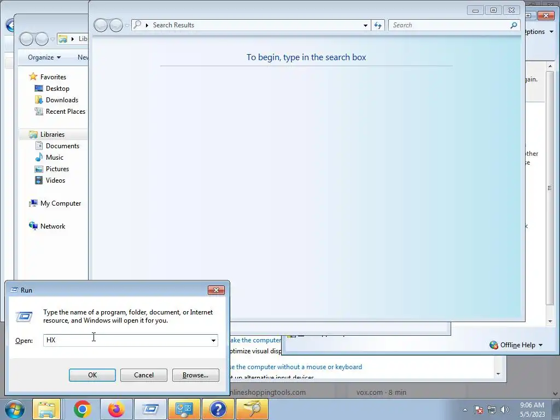Open Recent Places in the navigation pane
Screen dimensions: 560x420
(66, 112)
